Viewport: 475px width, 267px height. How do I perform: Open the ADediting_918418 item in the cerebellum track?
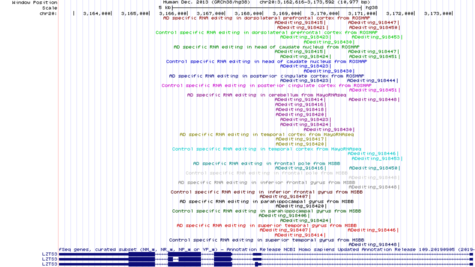pos(300,109)
